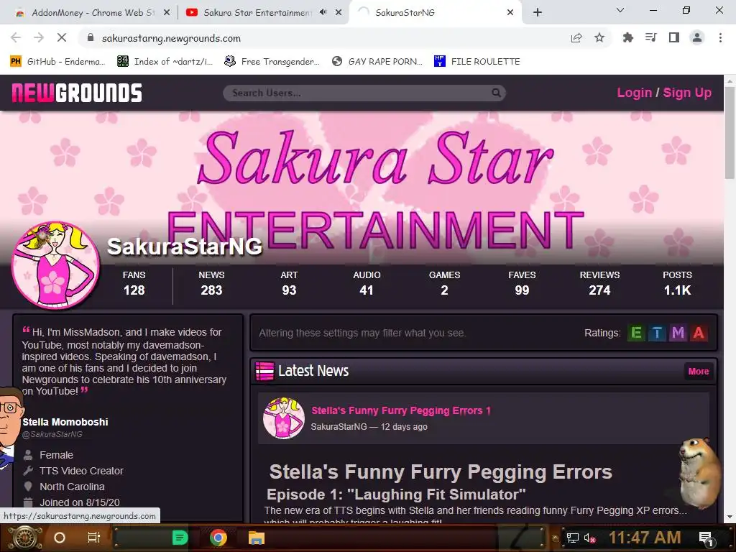This screenshot has width=736, height=552.
Task: Open the notification center icon
Action: pyautogui.click(x=706, y=538)
